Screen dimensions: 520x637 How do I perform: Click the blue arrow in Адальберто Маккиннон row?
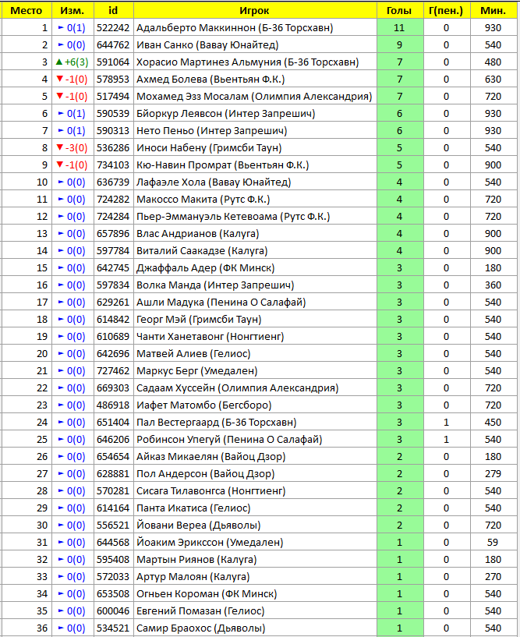61,27
